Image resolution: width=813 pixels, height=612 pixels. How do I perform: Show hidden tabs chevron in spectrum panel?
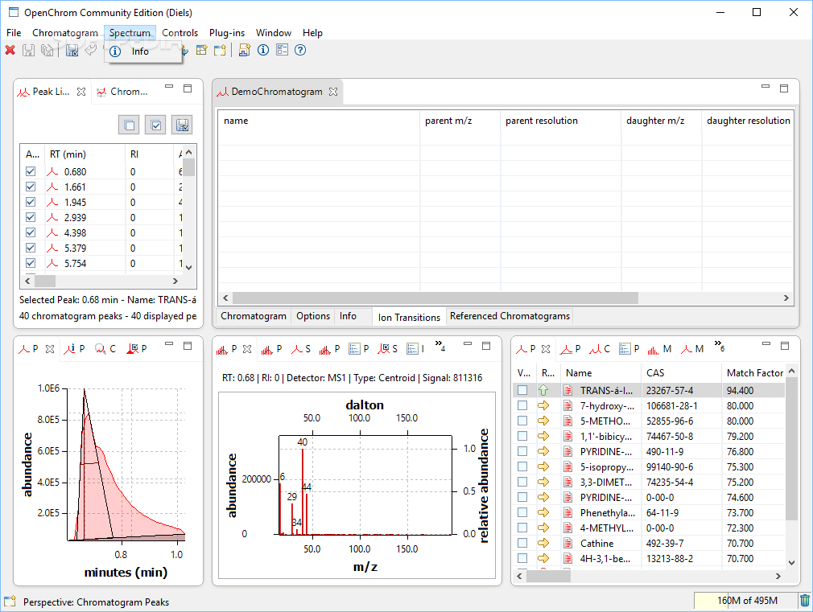click(x=440, y=346)
